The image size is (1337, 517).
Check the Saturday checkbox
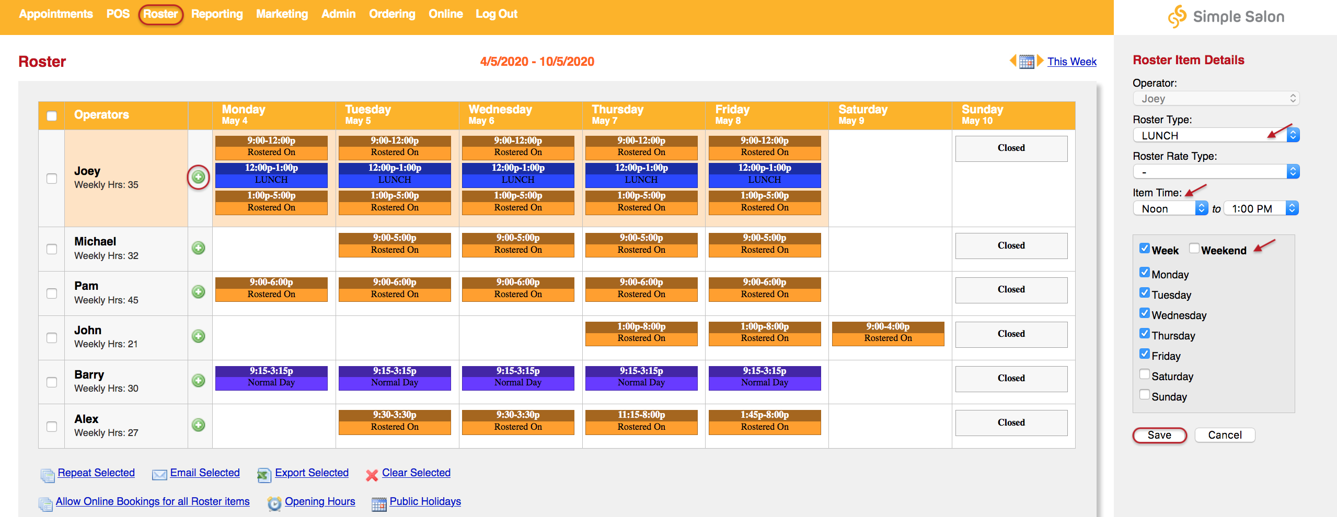pos(1144,374)
